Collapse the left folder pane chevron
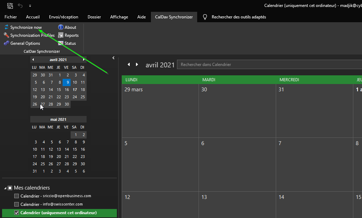 (113, 58)
